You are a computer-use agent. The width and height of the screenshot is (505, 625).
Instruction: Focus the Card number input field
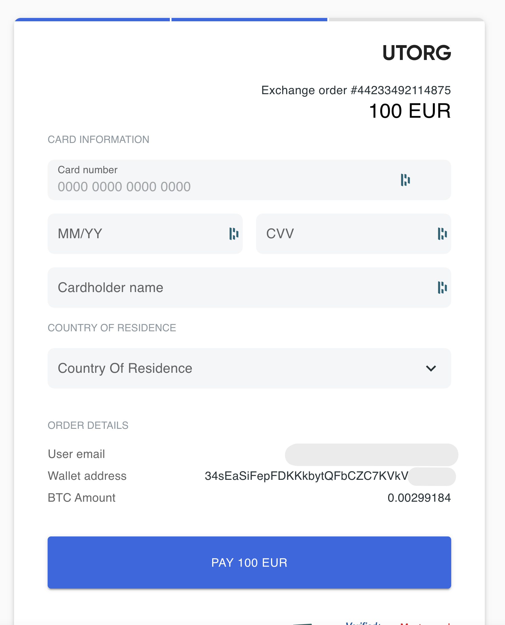coord(204,186)
